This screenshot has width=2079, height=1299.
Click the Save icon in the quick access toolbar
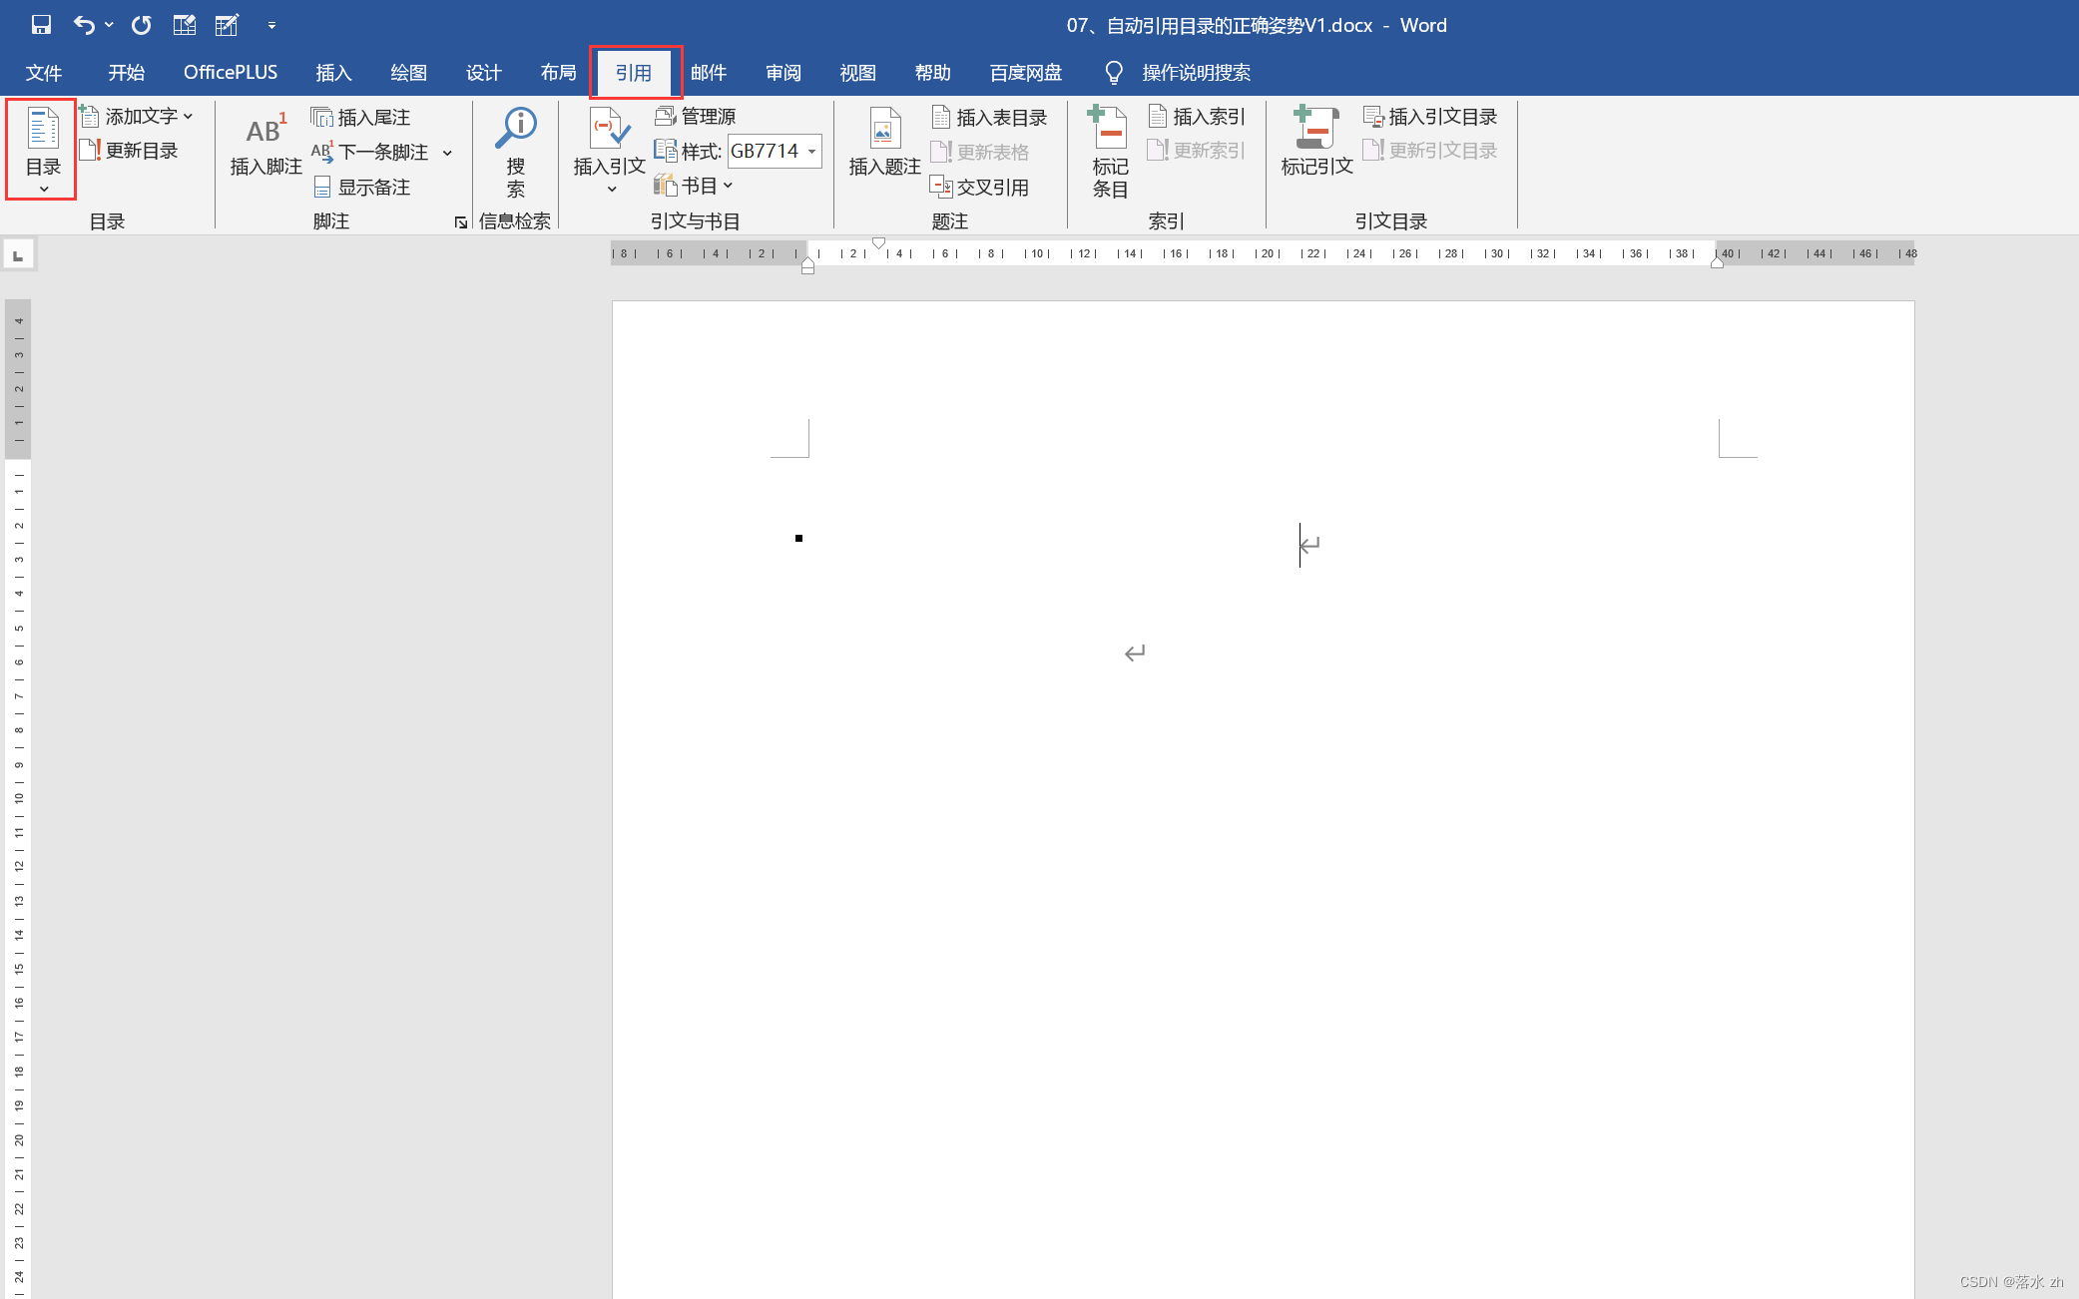click(x=41, y=25)
